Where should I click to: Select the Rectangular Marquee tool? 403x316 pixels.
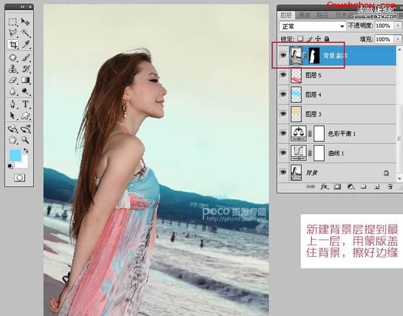pyautogui.click(x=12, y=22)
